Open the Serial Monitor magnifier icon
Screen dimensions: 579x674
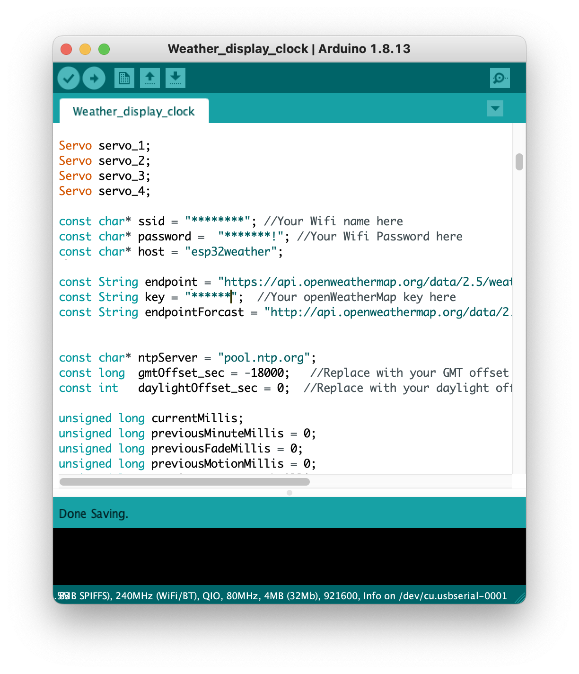pyautogui.click(x=500, y=78)
